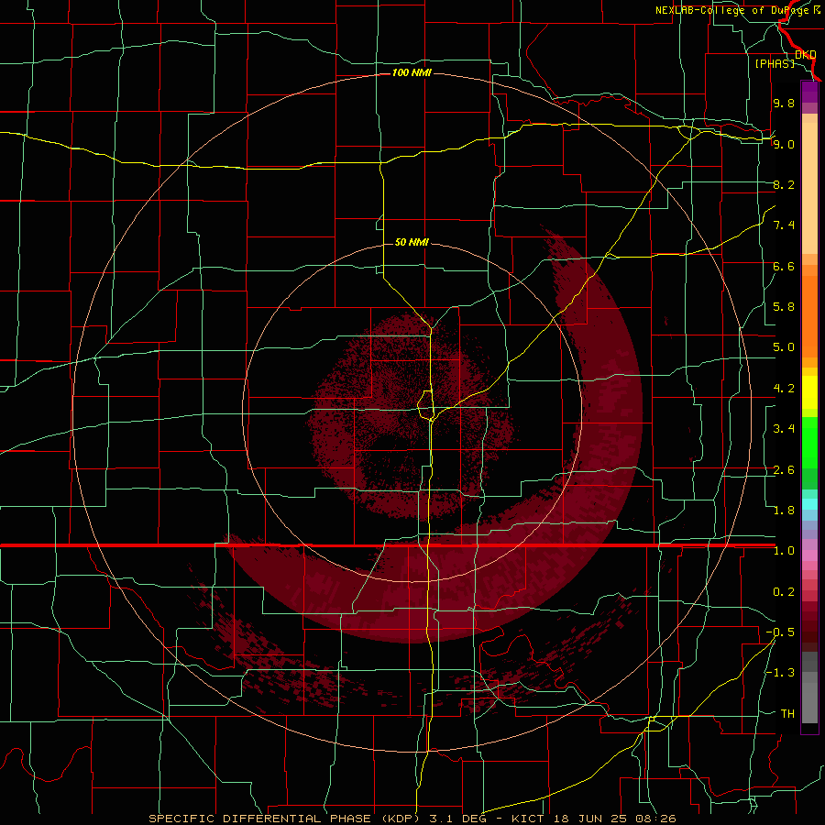The width and height of the screenshot is (825, 825).
Task: Click the orange band in the color scale
Action: pyautogui.click(x=809, y=317)
